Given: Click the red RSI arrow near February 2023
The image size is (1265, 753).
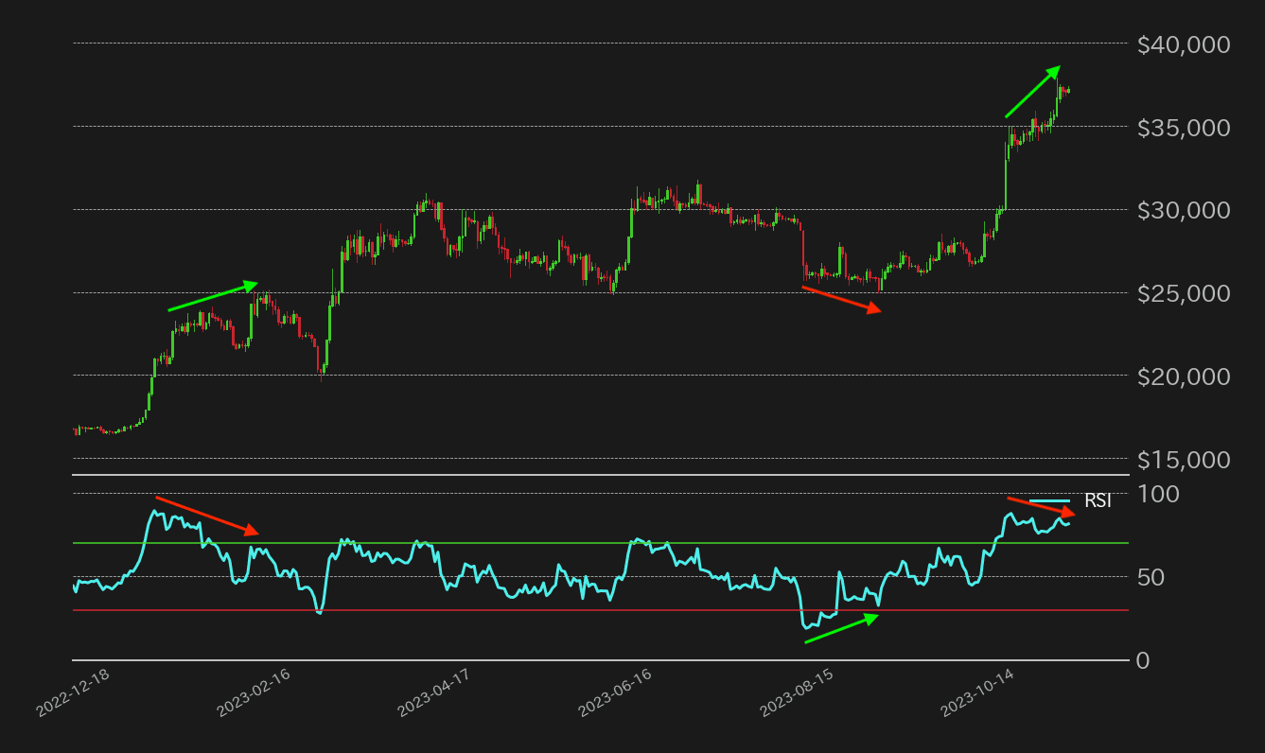Looking at the screenshot, I should pyautogui.click(x=206, y=516).
